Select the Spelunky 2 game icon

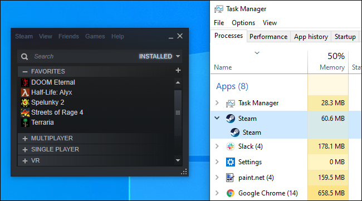coord(25,102)
